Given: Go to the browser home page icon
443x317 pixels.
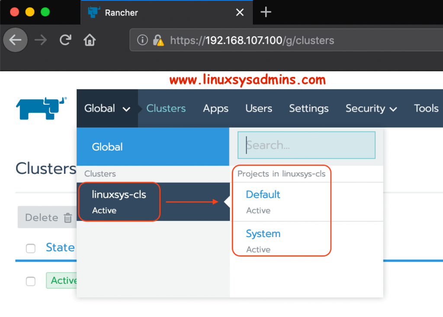Looking at the screenshot, I should click(90, 40).
